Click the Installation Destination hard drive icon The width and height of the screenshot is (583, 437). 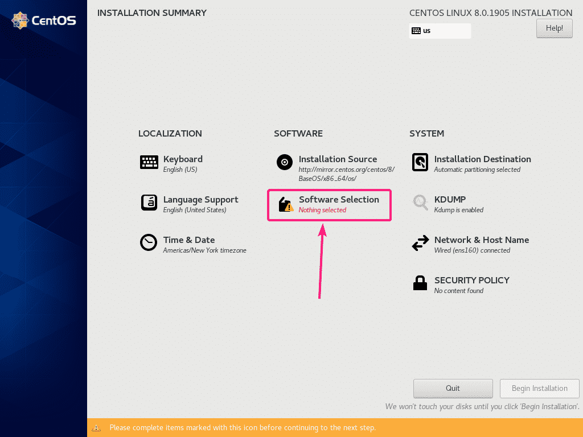click(420, 162)
